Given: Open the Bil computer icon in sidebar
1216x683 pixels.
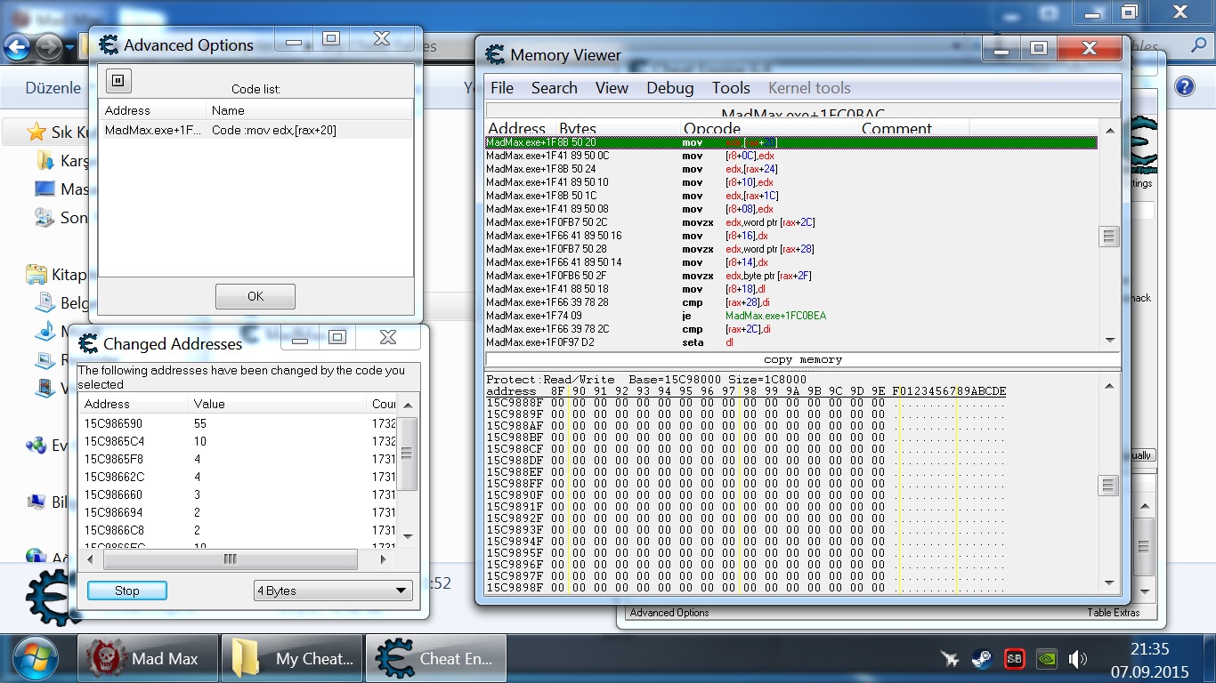Looking at the screenshot, I should coord(36,502).
